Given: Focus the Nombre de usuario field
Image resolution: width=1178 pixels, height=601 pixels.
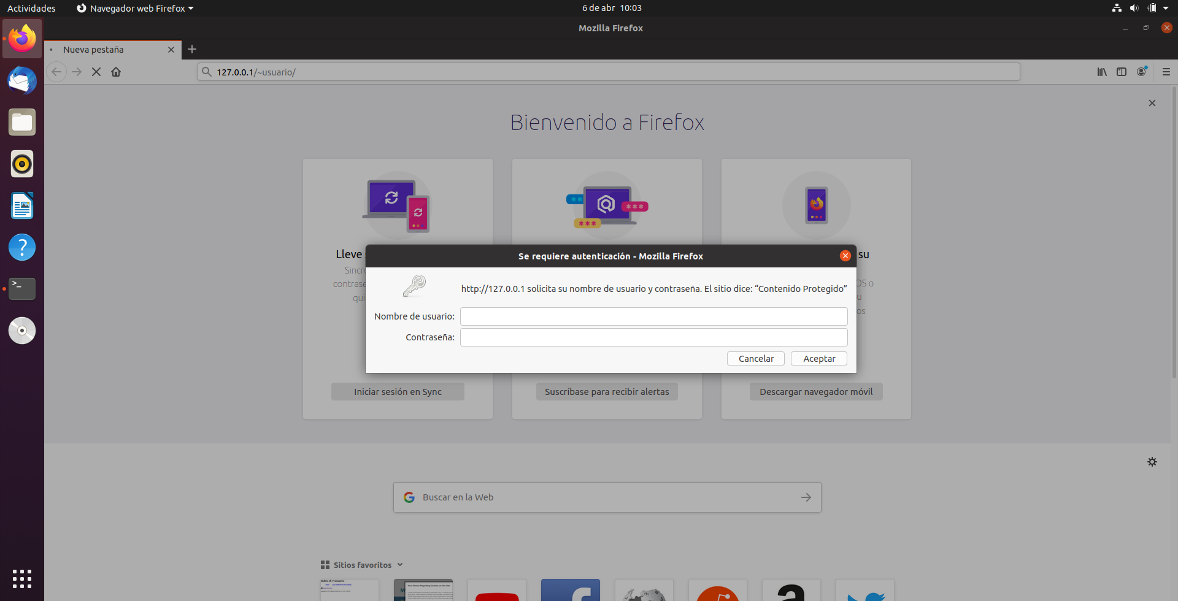Looking at the screenshot, I should click(654, 316).
